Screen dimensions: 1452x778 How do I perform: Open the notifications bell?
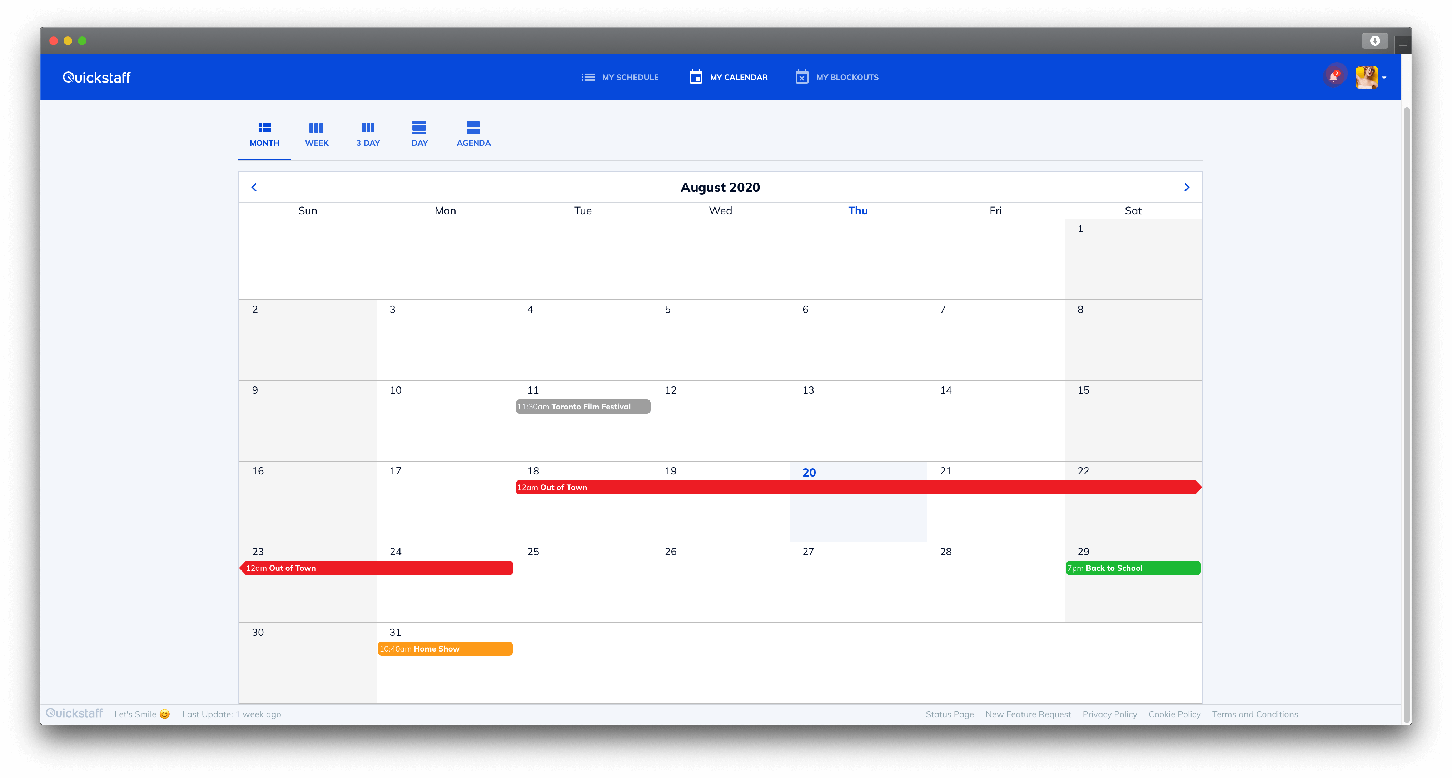[1334, 76]
